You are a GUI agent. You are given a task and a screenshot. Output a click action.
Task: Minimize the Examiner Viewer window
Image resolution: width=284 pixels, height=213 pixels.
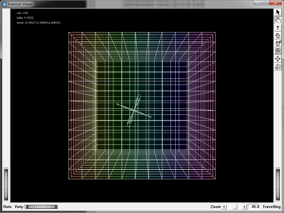[258, 3]
